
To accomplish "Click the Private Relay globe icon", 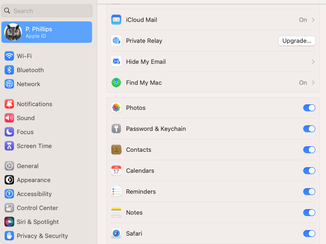I will 116,41.
